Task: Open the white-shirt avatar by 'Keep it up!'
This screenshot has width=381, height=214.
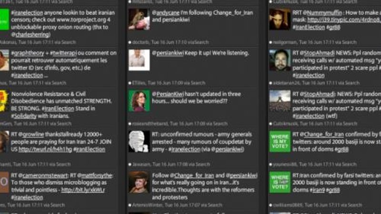Action: [x=139, y=60]
